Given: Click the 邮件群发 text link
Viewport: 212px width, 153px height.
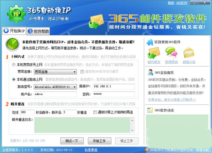Looking at the screenshot, I should [x=154, y=62].
